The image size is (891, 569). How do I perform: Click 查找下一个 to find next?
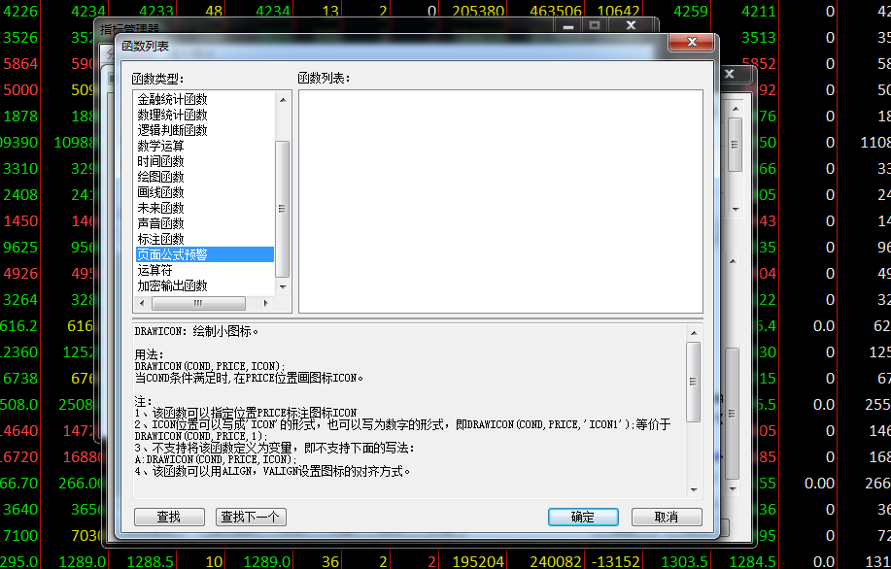pyautogui.click(x=251, y=517)
